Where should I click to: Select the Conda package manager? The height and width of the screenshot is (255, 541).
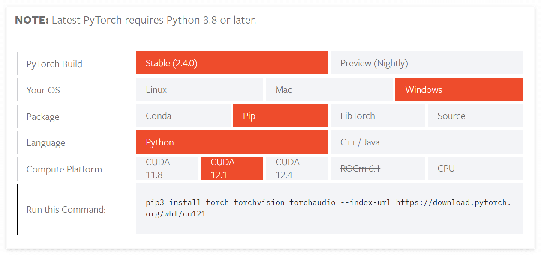[x=183, y=116]
